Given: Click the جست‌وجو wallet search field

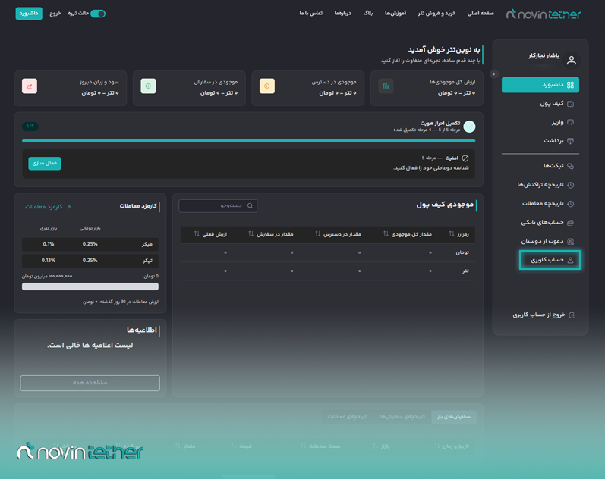Looking at the screenshot, I should (218, 206).
